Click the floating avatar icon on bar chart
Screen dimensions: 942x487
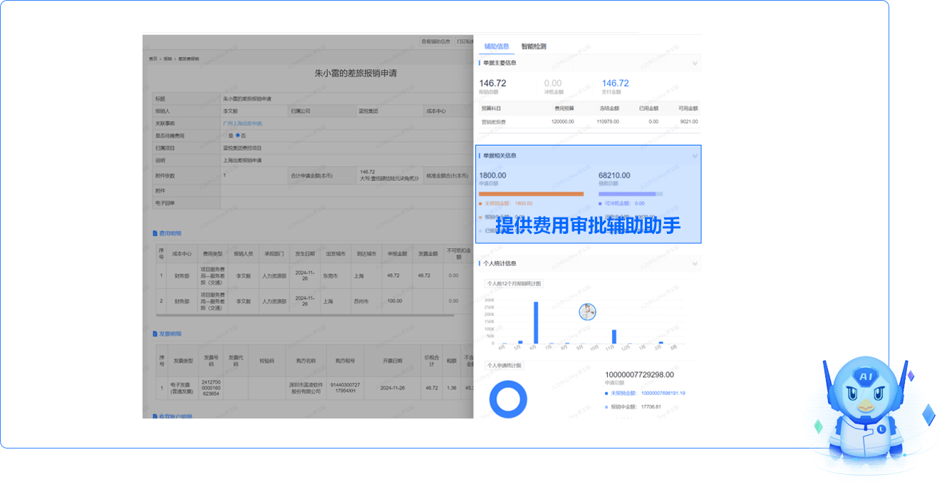[x=587, y=312]
